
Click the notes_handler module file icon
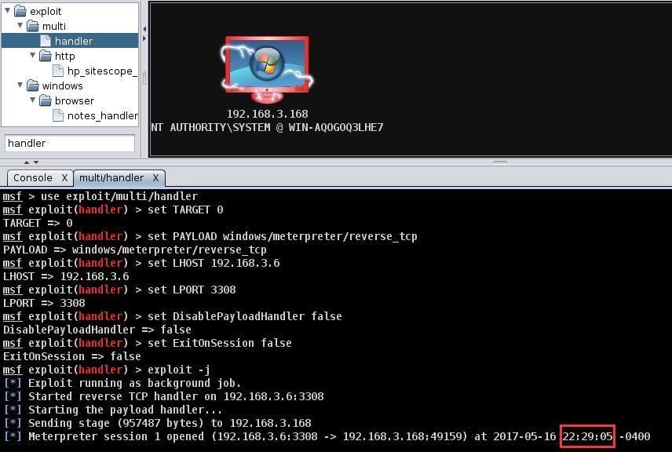(58, 115)
